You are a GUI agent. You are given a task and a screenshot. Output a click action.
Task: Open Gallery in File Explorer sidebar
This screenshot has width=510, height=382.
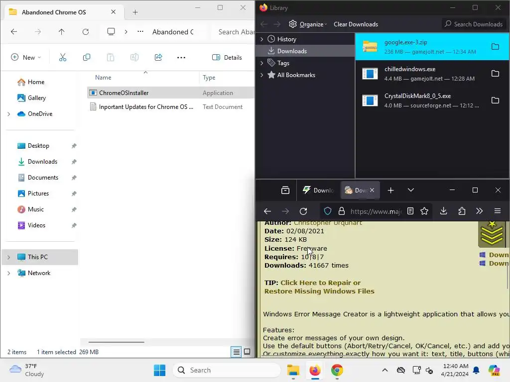pyautogui.click(x=36, y=98)
